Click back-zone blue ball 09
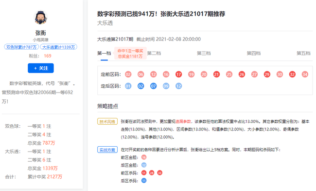 (166, 86)
